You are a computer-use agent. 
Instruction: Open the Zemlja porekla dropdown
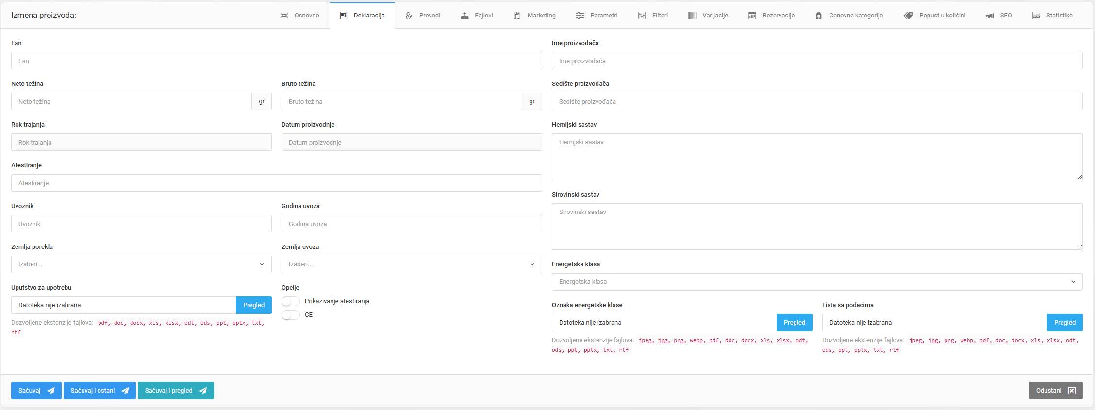click(x=141, y=264)
